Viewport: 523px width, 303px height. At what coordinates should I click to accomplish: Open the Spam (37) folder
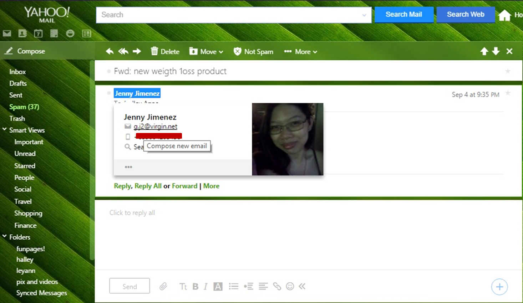(24, 107)
